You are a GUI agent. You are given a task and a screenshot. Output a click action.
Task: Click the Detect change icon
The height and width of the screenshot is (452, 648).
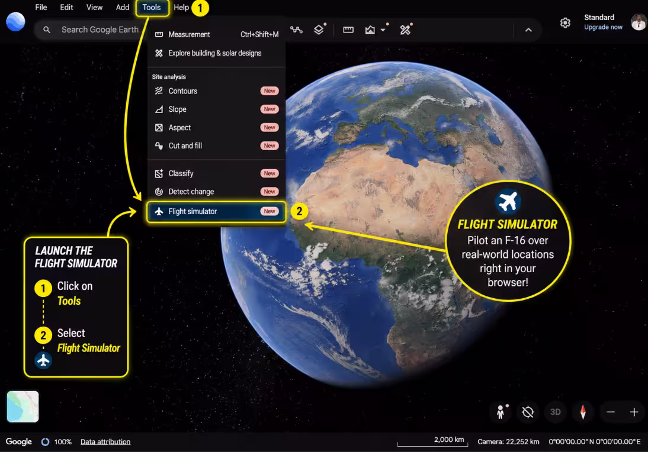159,192
